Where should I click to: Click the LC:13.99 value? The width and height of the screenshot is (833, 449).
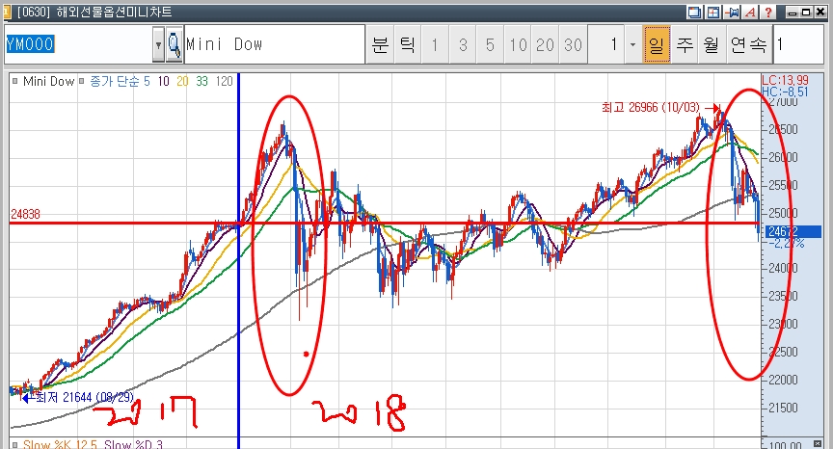[785, 80]
